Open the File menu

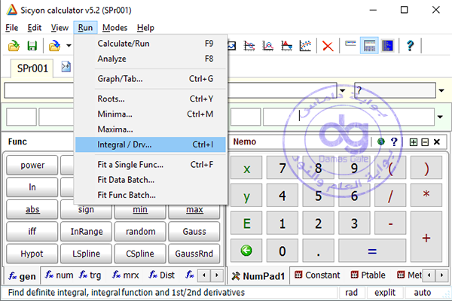tap(12, 28)
